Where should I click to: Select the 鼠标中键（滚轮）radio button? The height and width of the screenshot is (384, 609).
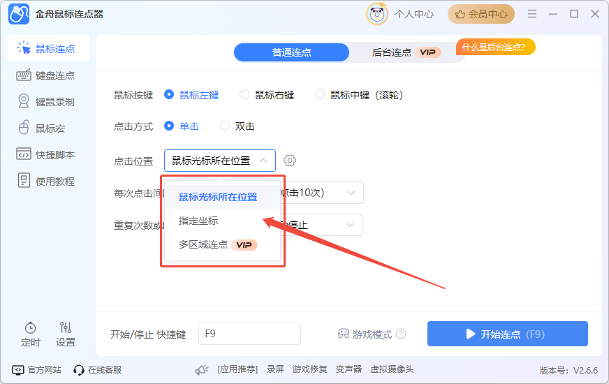[x=320, y=94]
